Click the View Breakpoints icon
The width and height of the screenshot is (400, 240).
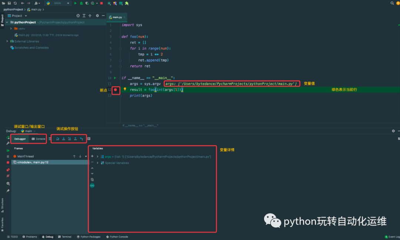(8, 170)
